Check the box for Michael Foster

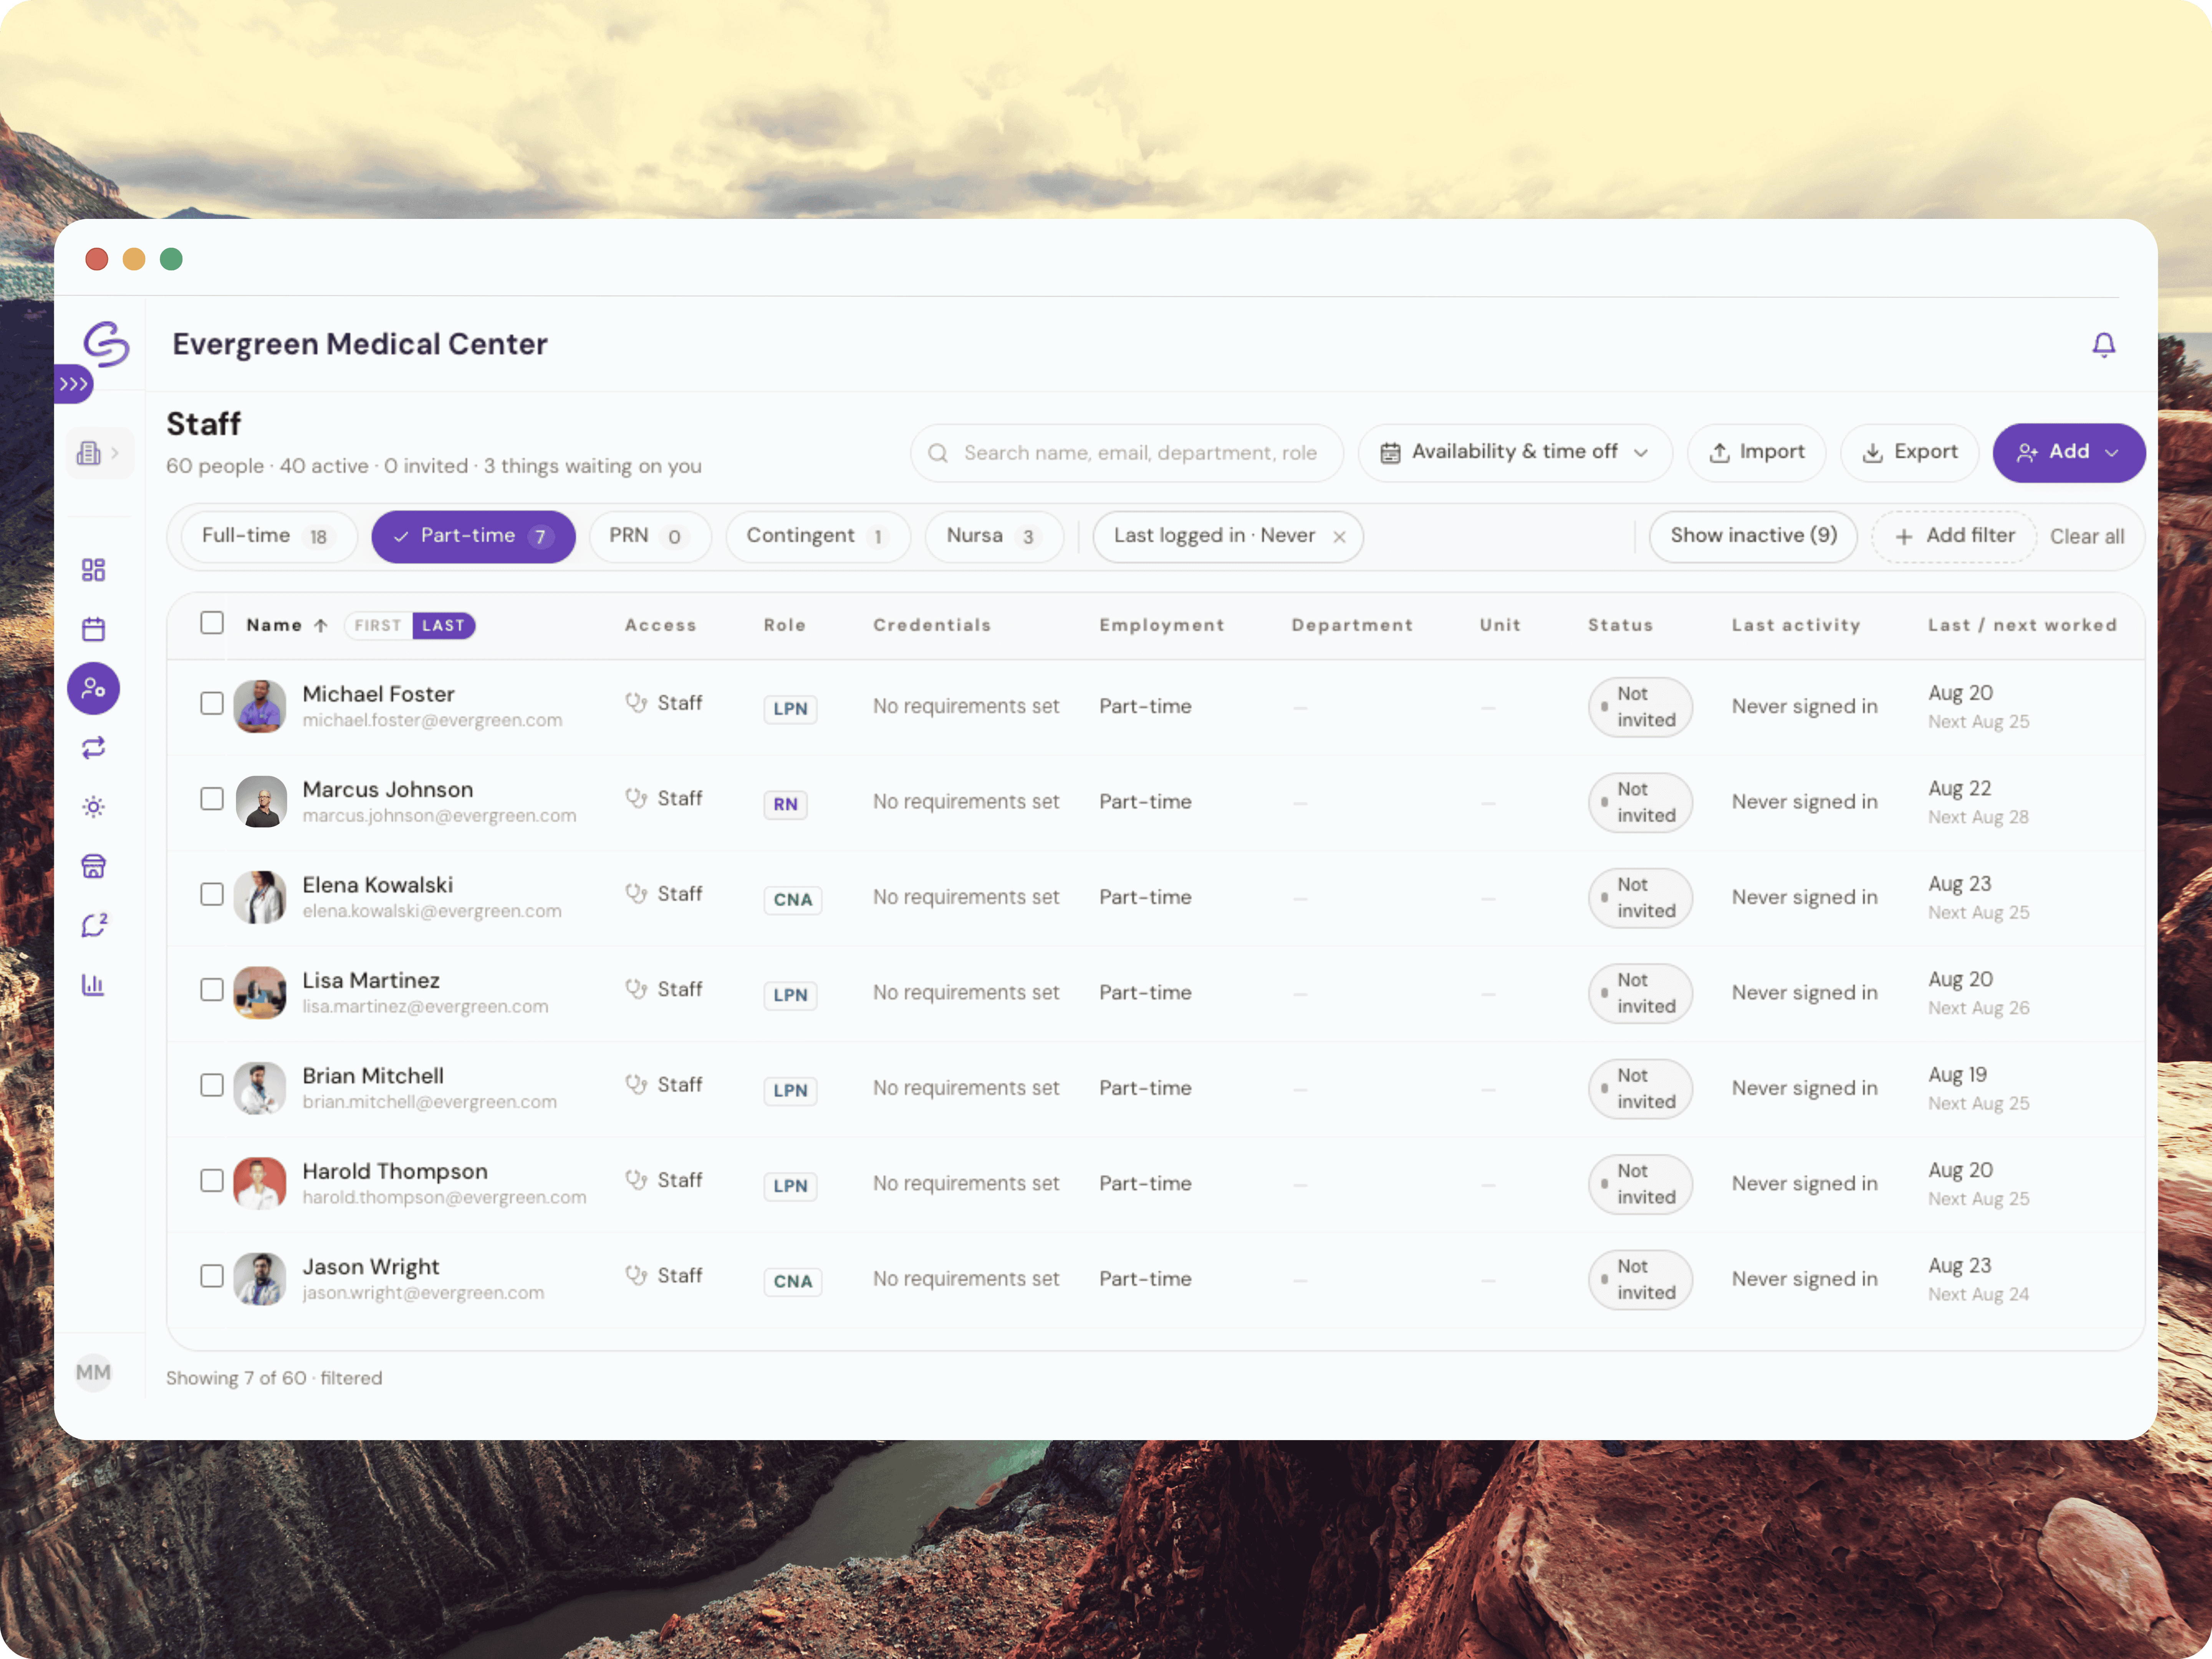click(212, 704)
